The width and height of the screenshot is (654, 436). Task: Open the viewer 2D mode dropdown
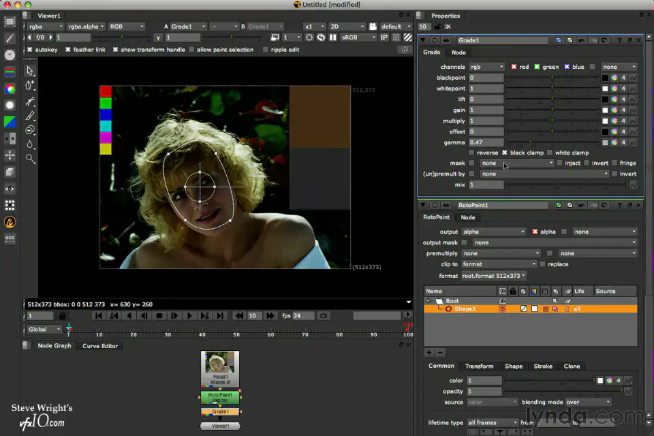pyautogui.click(x=347, y=27)
